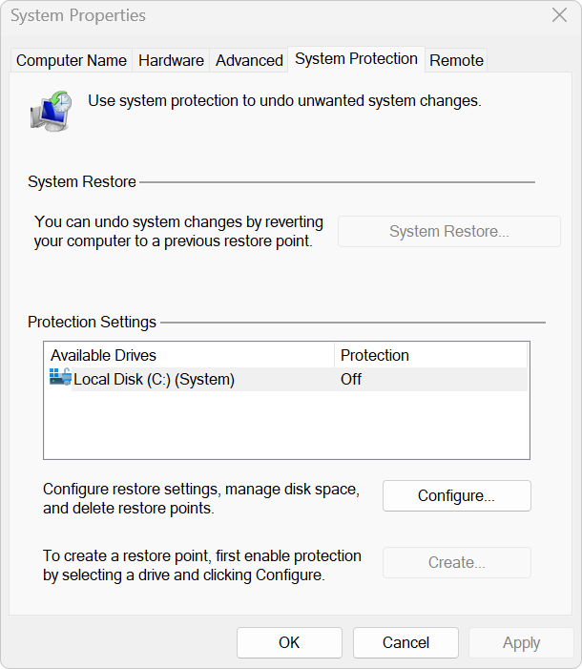Click the Local Disk (C:) drive icon
Image resolution: width=582 pixels, height=669 pixels.
tap(60, 377)
